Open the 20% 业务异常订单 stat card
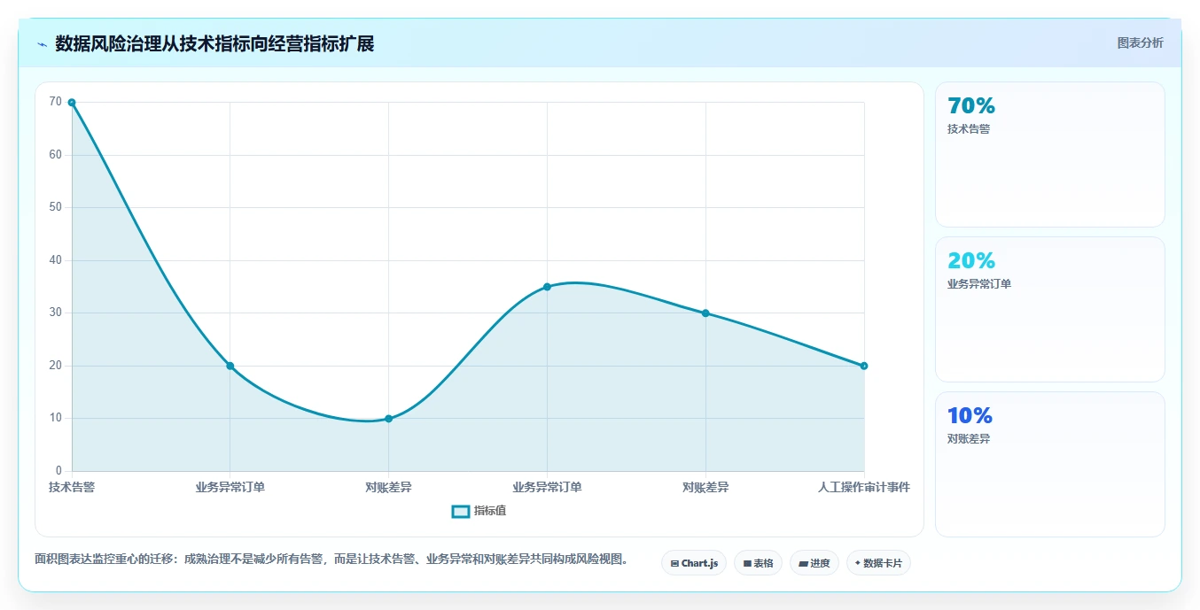 1050,310
